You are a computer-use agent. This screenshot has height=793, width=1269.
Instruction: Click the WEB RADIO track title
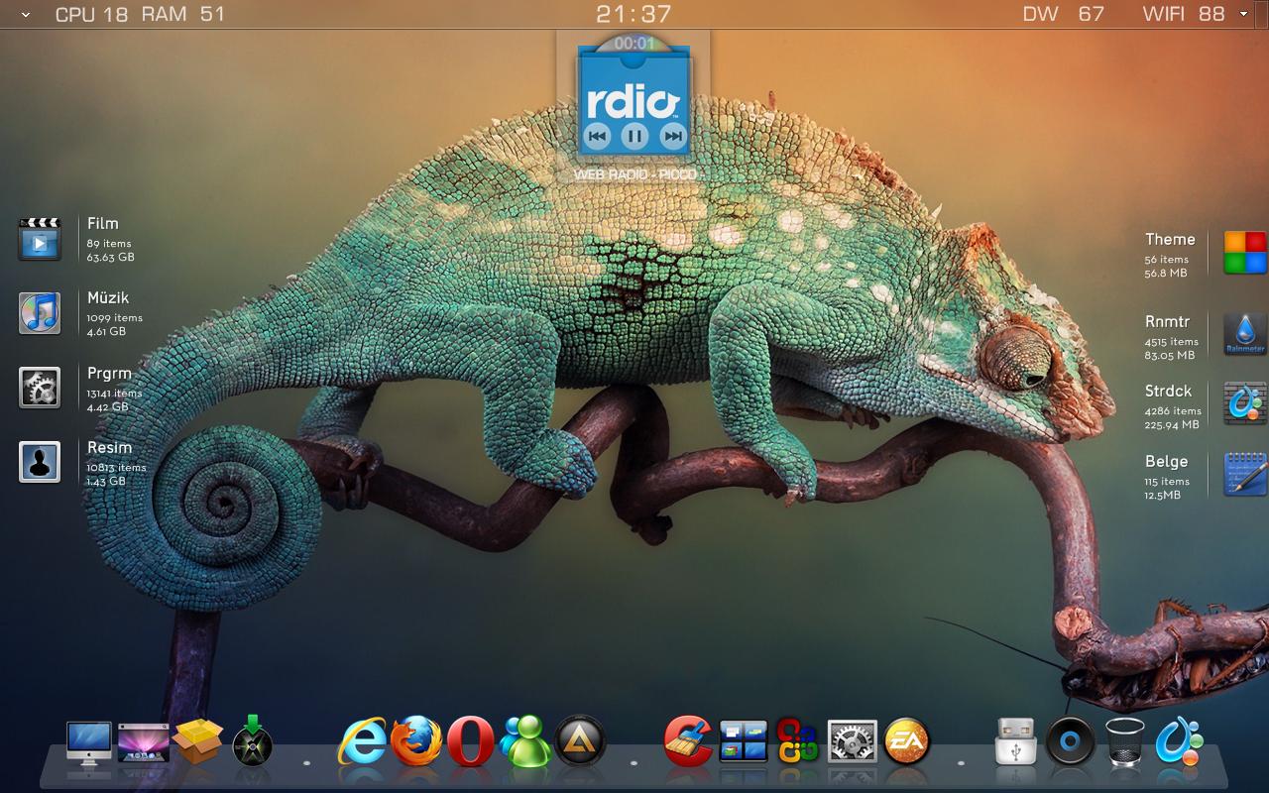(635, 174)
